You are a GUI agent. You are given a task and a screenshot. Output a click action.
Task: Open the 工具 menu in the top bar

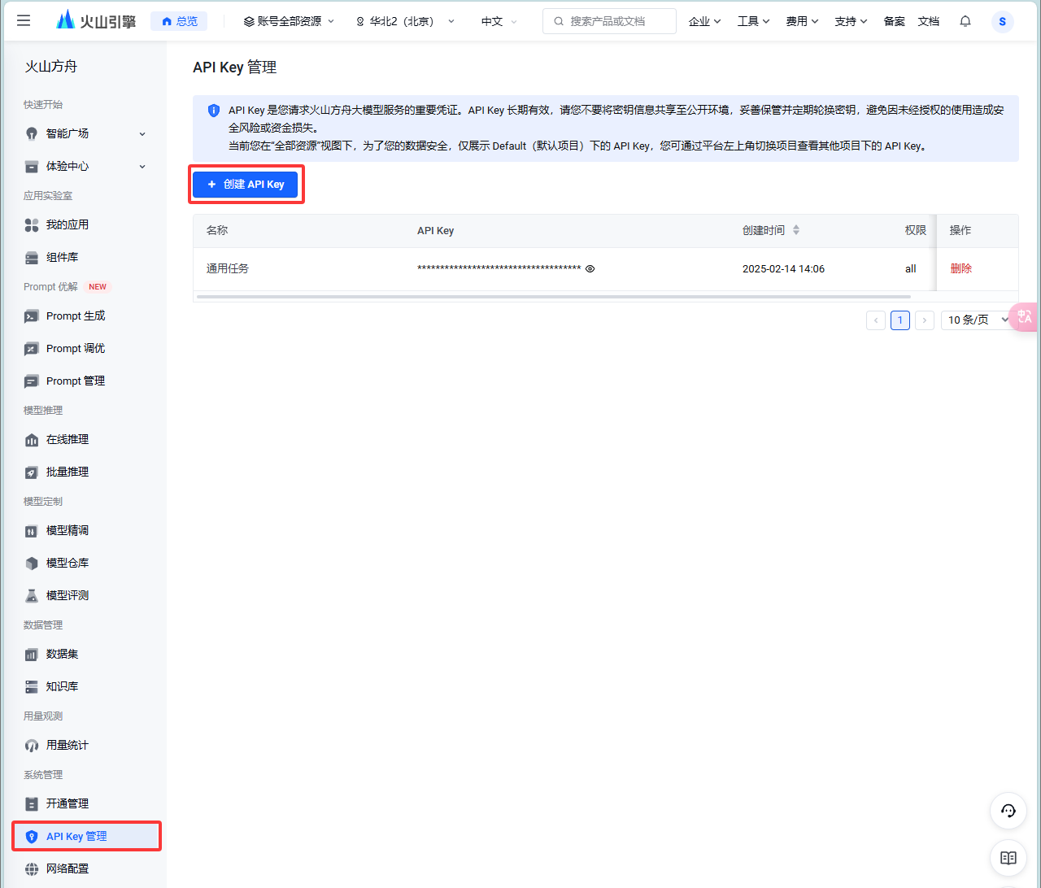pos(752,21)
